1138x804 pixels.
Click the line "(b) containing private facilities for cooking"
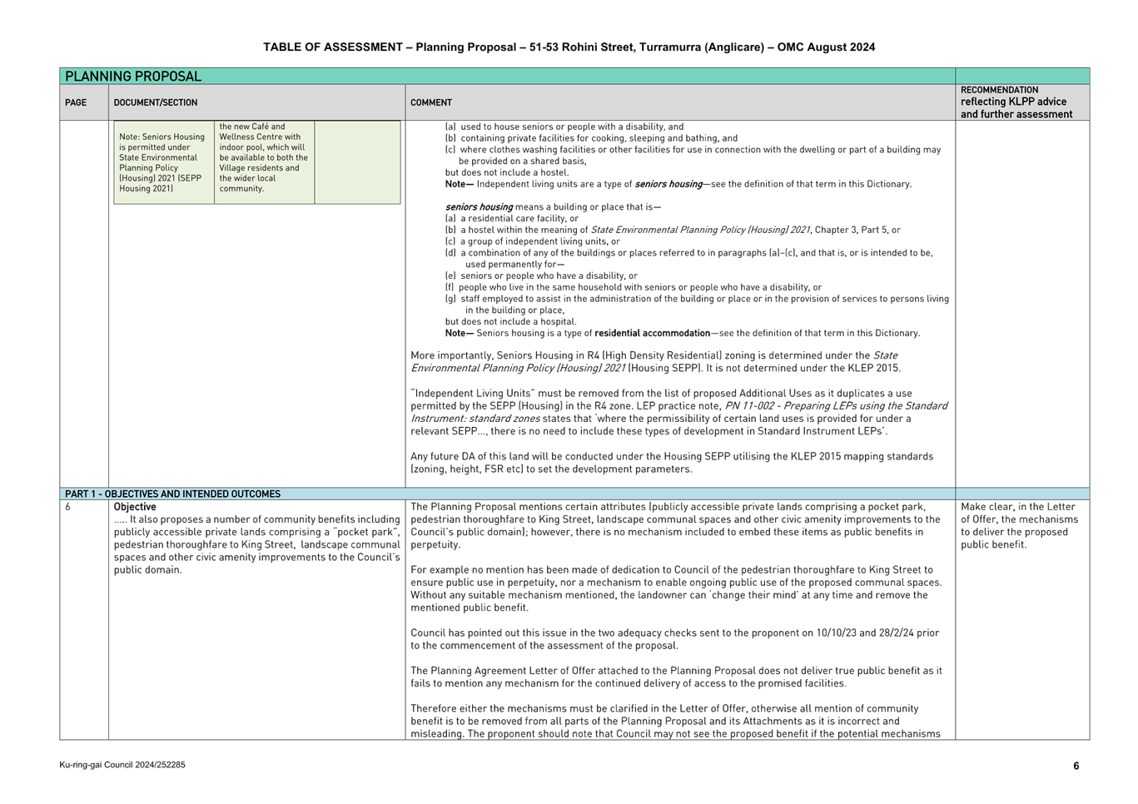click(x=591, y=138)
